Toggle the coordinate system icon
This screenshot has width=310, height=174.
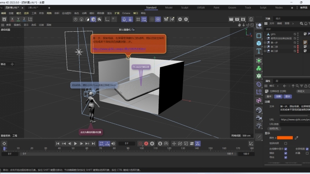30,19
